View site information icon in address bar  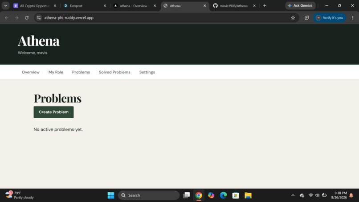(39, 18)
